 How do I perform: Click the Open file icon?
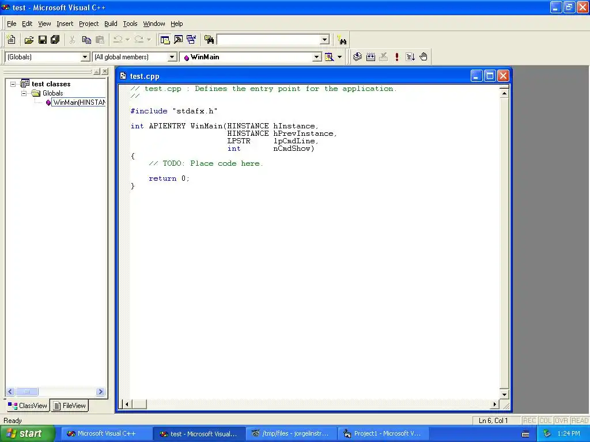tap(29, 40)
